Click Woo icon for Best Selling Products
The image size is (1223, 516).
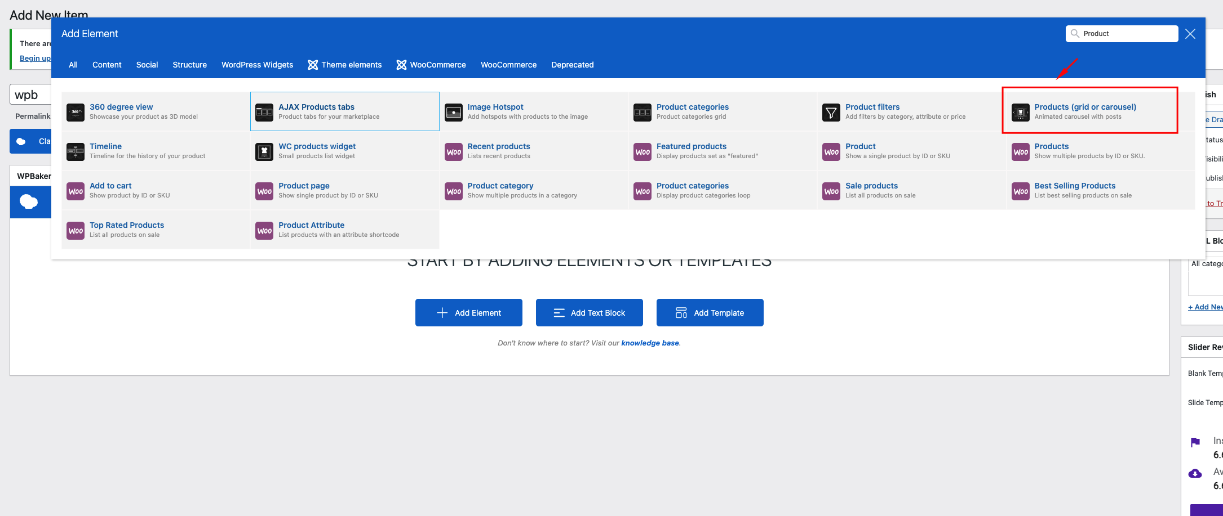point(1021,191)
